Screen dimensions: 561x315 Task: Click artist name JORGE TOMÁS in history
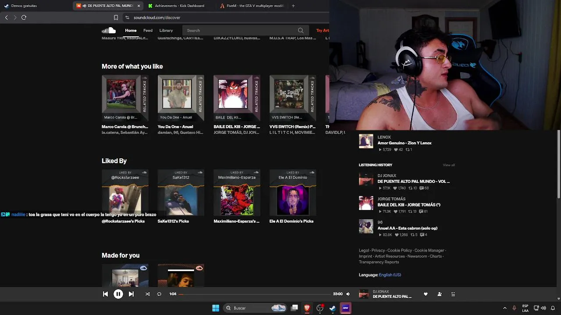[391, 199]
